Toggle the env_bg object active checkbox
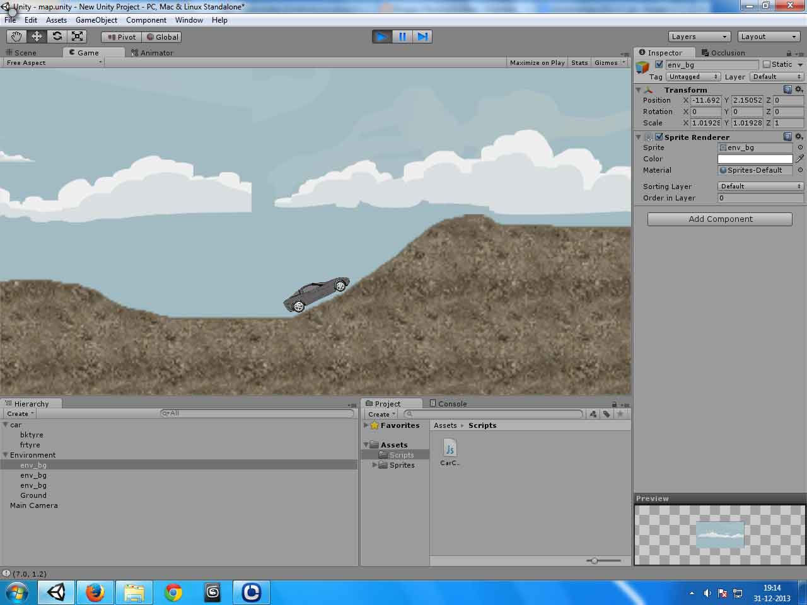This screenshot has width=807, height=605. 659,64
